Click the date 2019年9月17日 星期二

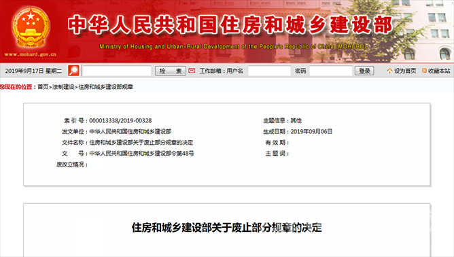[33, 71]
